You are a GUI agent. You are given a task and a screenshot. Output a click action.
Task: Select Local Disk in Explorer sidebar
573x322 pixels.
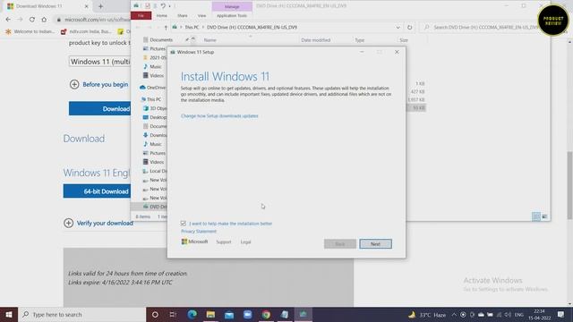[x=155, y=171]
